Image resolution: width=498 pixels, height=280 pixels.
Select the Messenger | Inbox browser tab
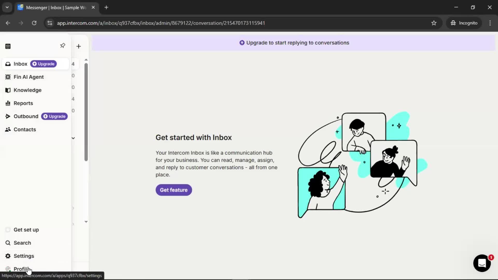coord(57,7)
